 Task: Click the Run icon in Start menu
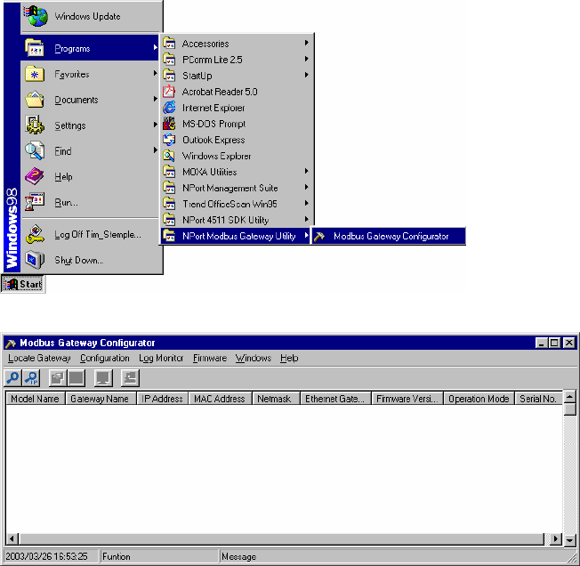point(35,202)
